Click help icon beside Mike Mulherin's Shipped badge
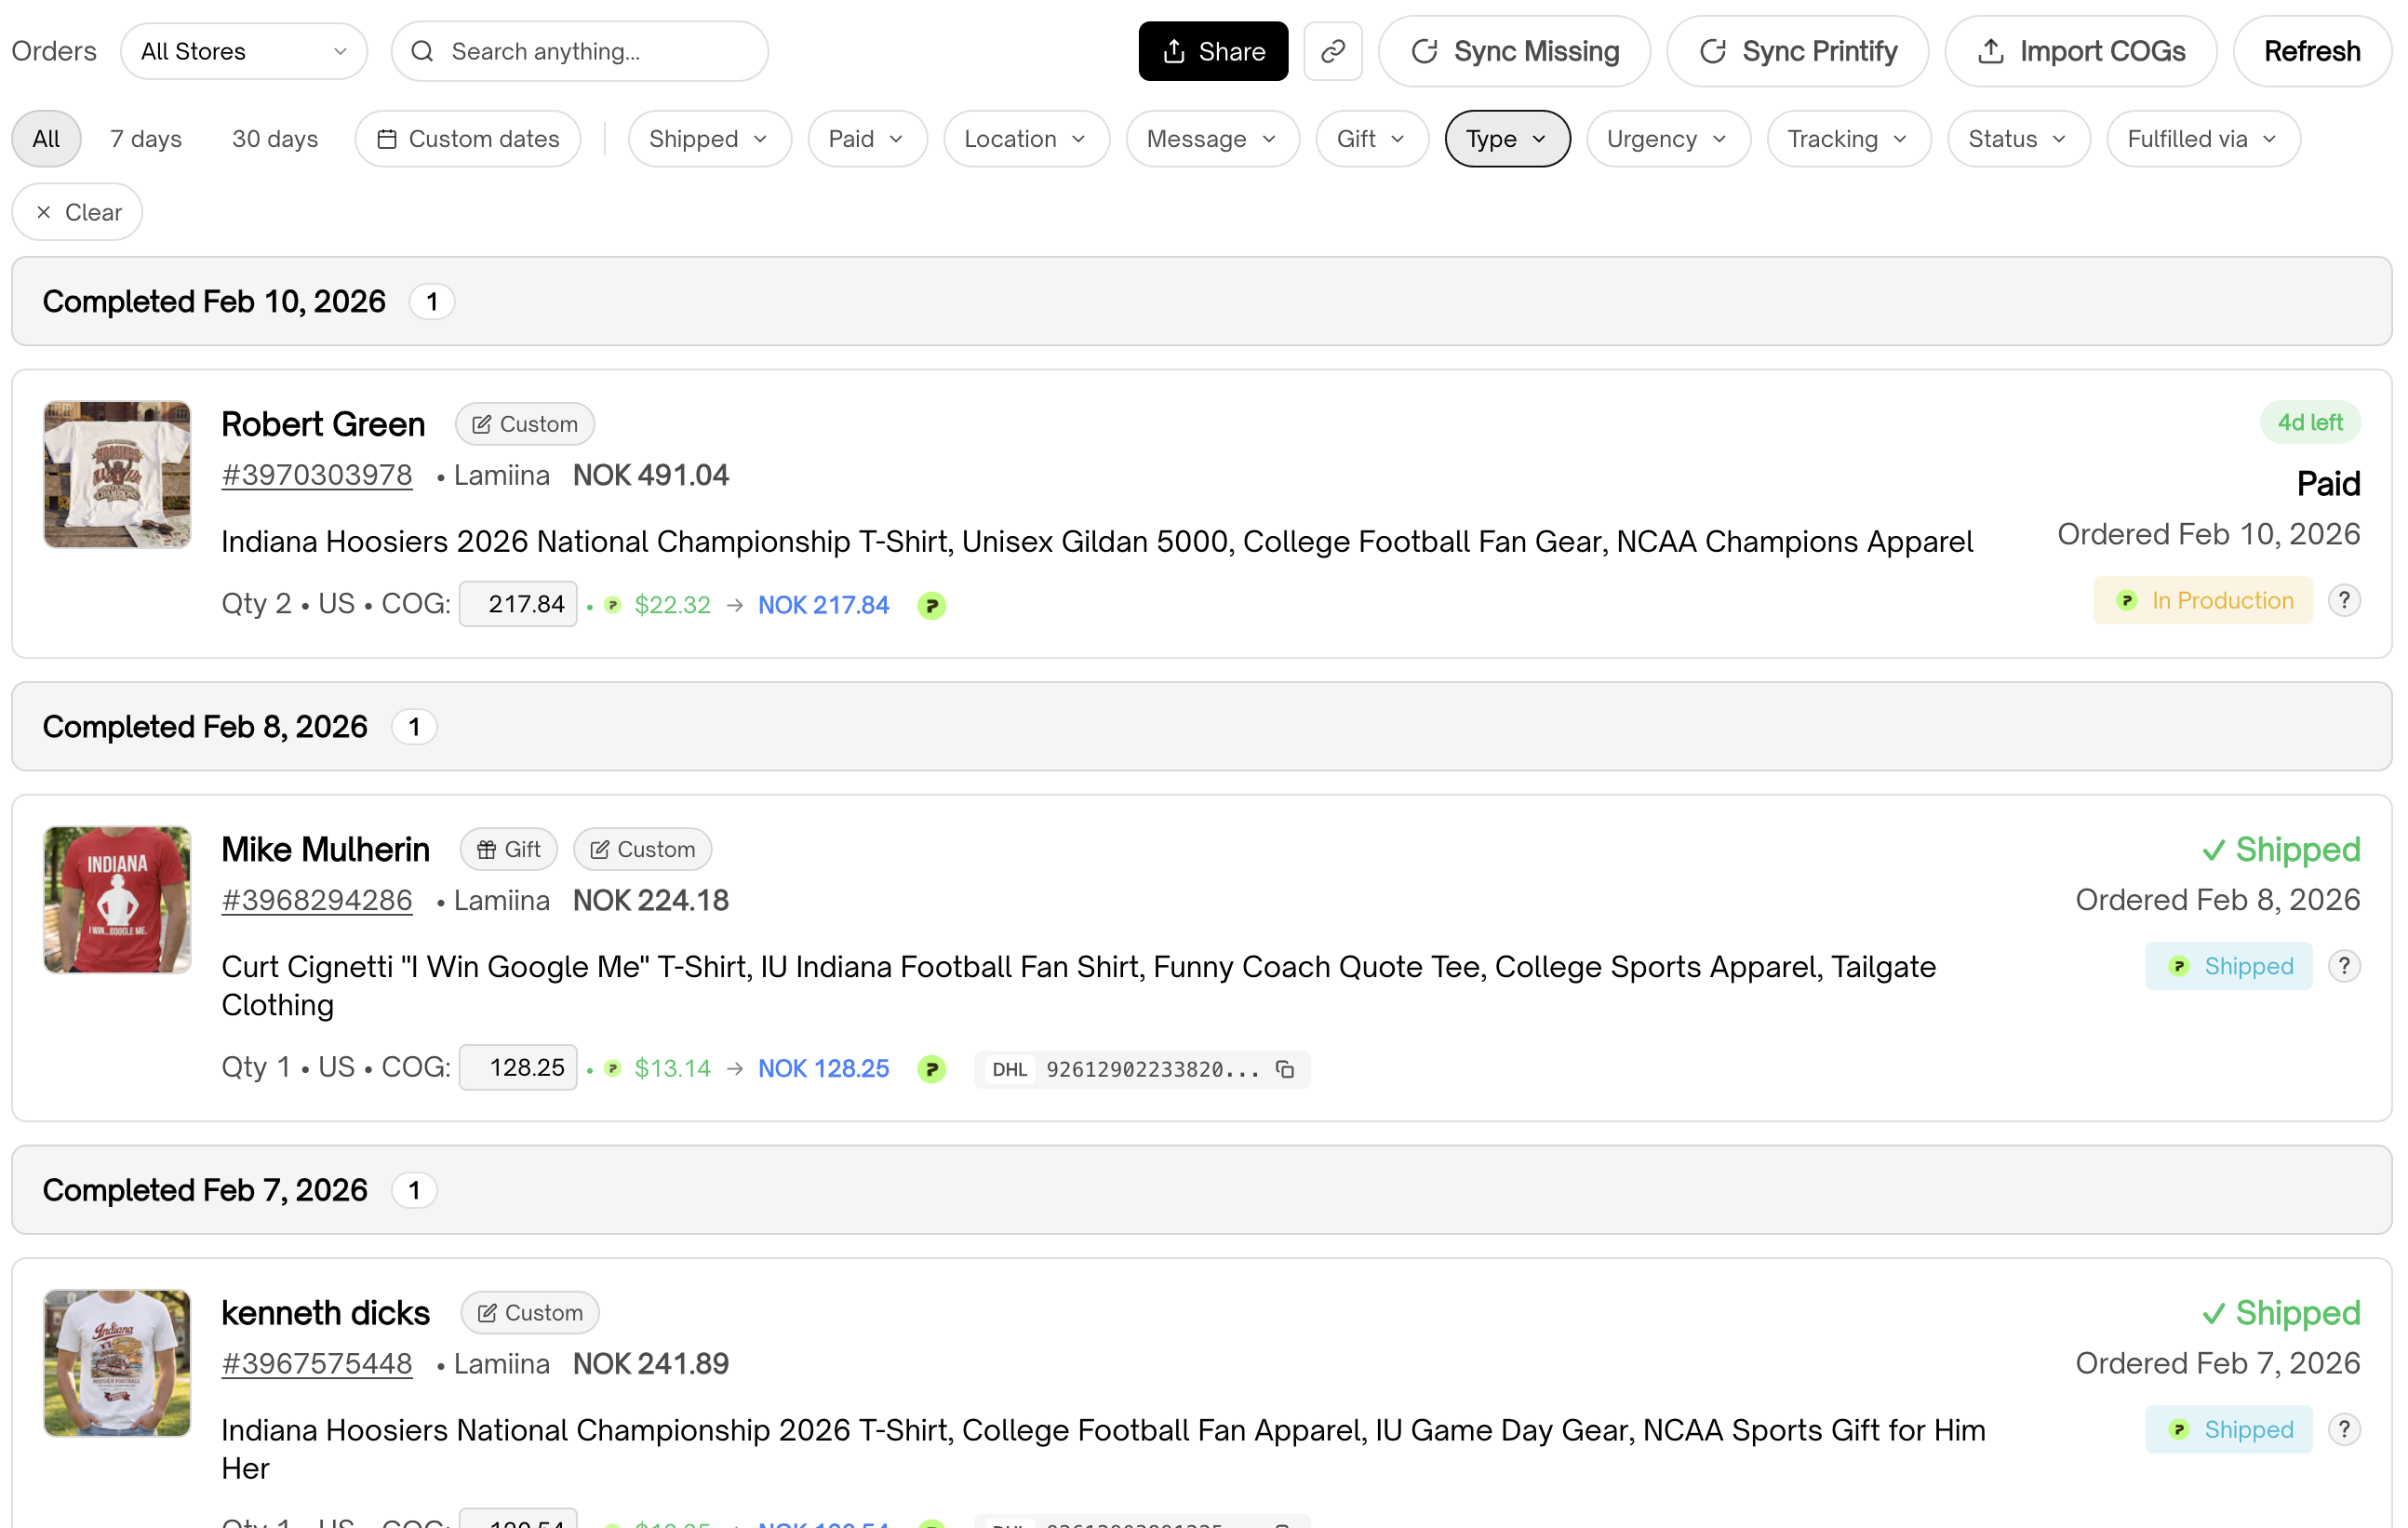Viewport: 2408px width, 1528px height. coord(2343,966)
